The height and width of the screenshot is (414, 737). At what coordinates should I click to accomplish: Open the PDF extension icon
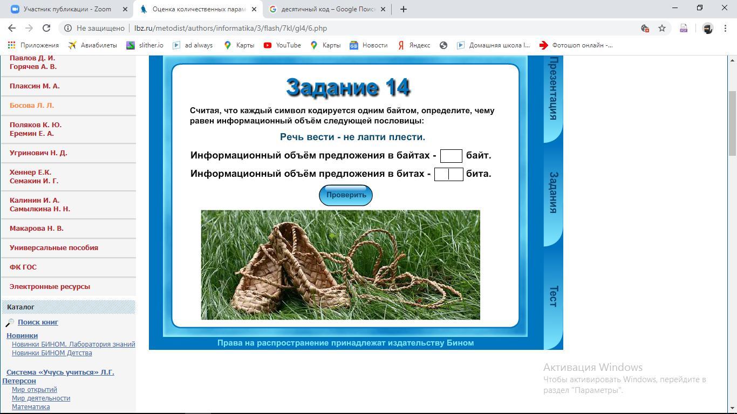tap(684, 28)
